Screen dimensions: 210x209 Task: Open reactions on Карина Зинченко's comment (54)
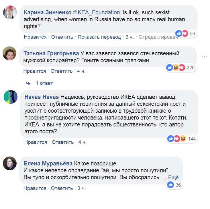pyautogui.click(x=186, y=34)
